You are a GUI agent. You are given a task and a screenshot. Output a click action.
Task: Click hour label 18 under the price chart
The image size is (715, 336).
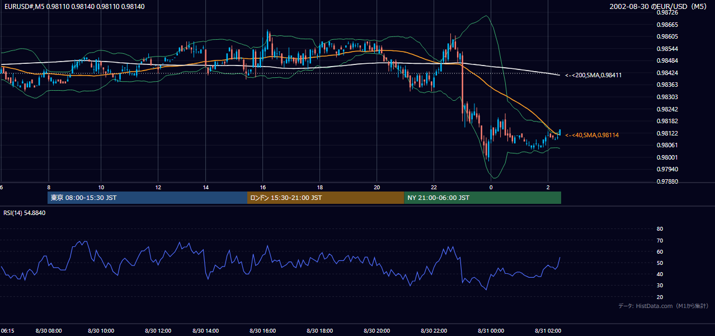pyautogui.click(x=319, y=187)
